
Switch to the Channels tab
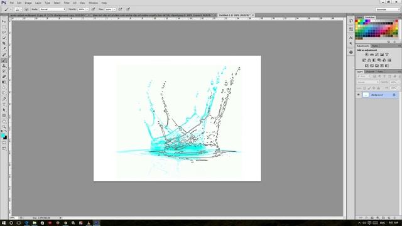(370, 72)
